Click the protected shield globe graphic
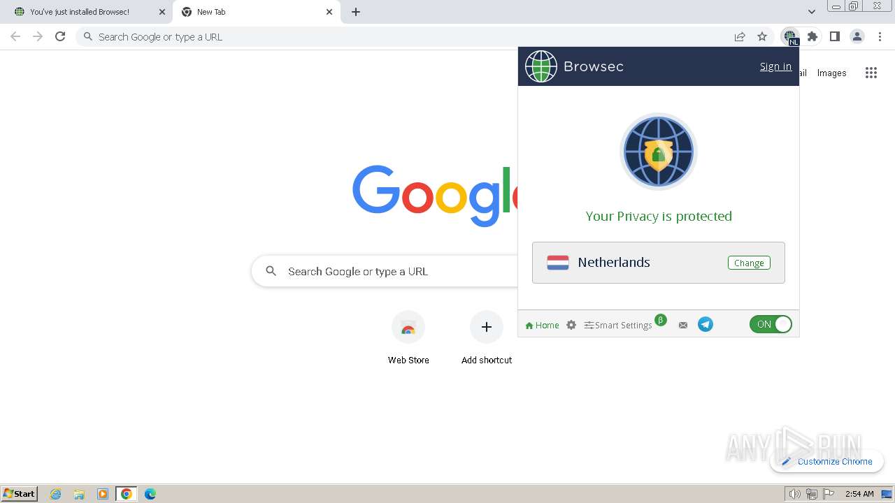The width and height of the screenshot is (895, 503). (658, 152)
